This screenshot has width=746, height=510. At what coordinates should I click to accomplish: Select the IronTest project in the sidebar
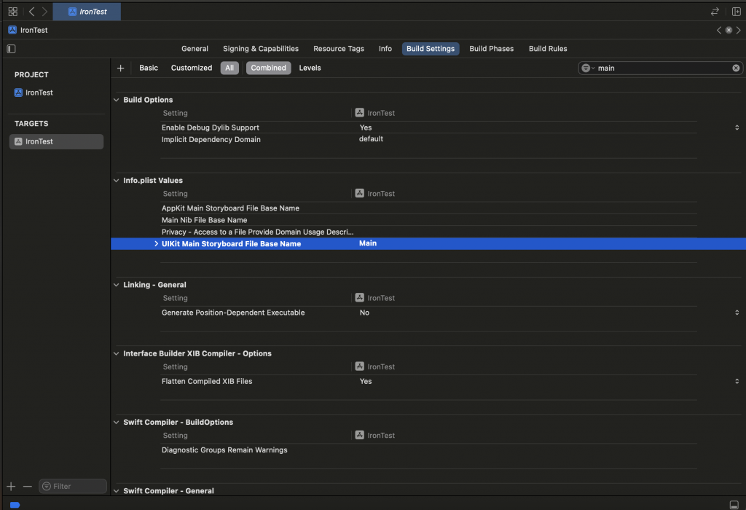[56, 93]
